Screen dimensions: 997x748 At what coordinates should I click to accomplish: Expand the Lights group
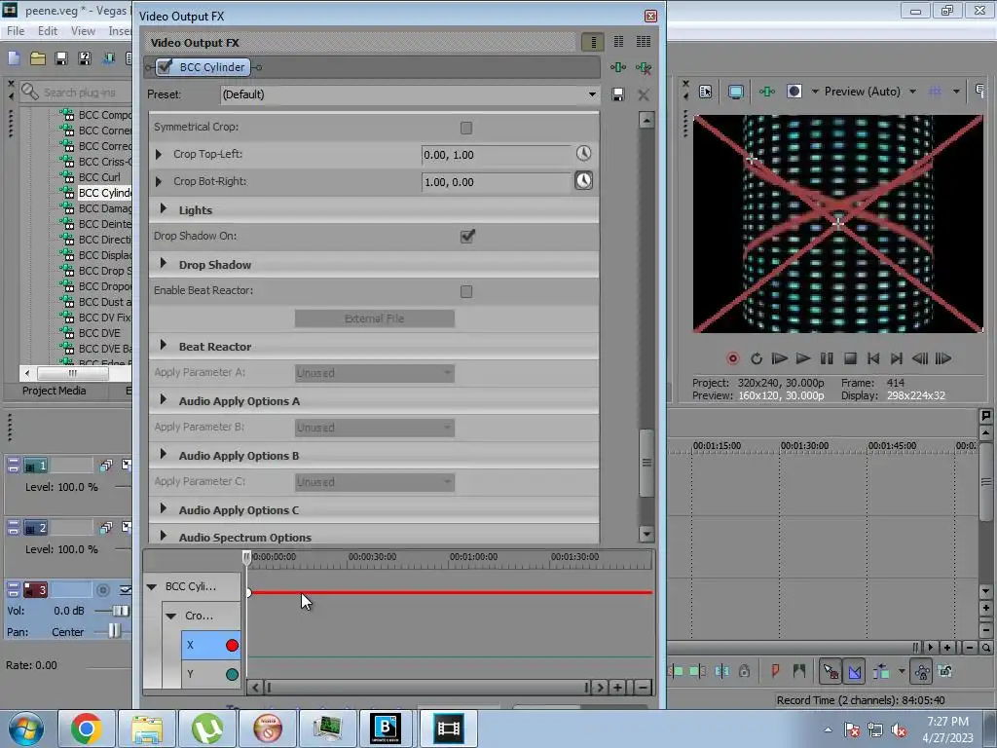164,208
